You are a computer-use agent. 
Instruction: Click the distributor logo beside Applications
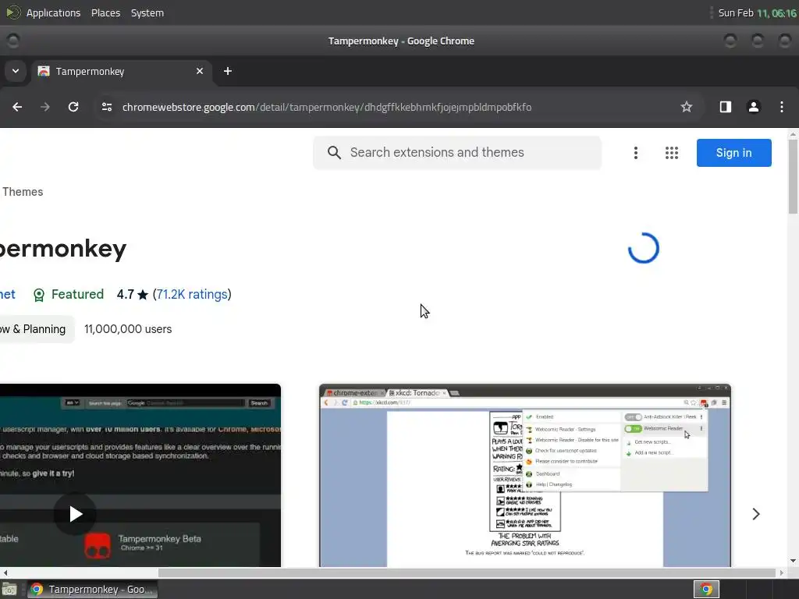[x=12, y=12]
